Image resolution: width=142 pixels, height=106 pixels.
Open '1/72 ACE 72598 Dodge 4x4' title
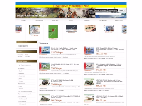coord(109,82)
